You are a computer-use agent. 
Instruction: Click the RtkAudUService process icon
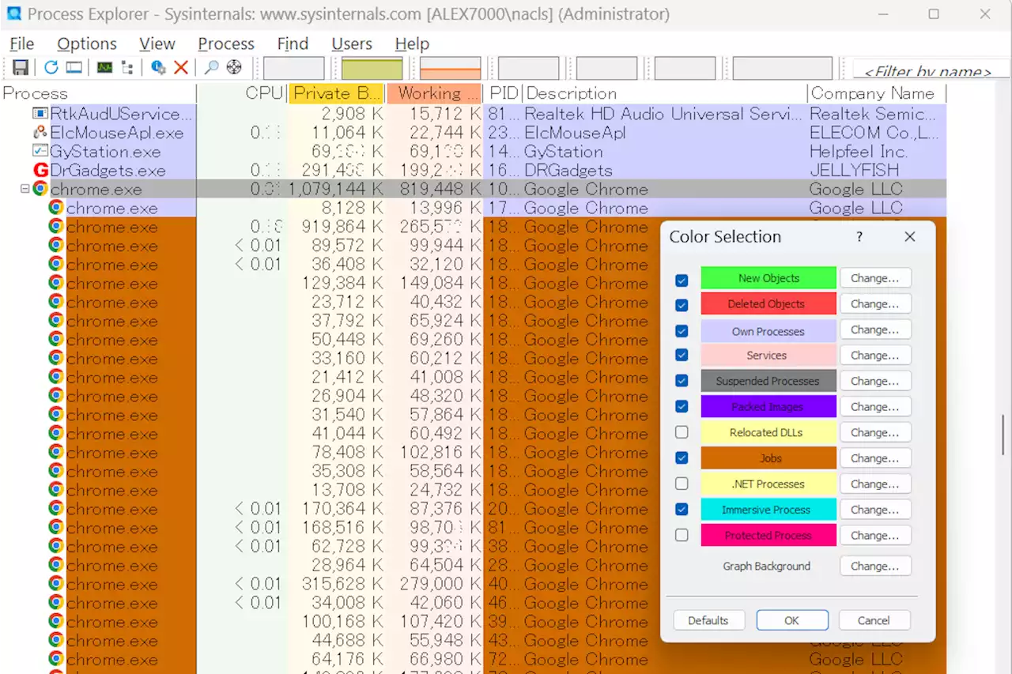click(40, 114)
